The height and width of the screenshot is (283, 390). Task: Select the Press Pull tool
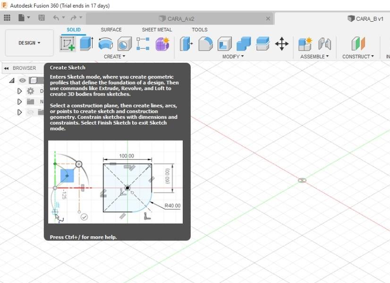pos(187,44)
